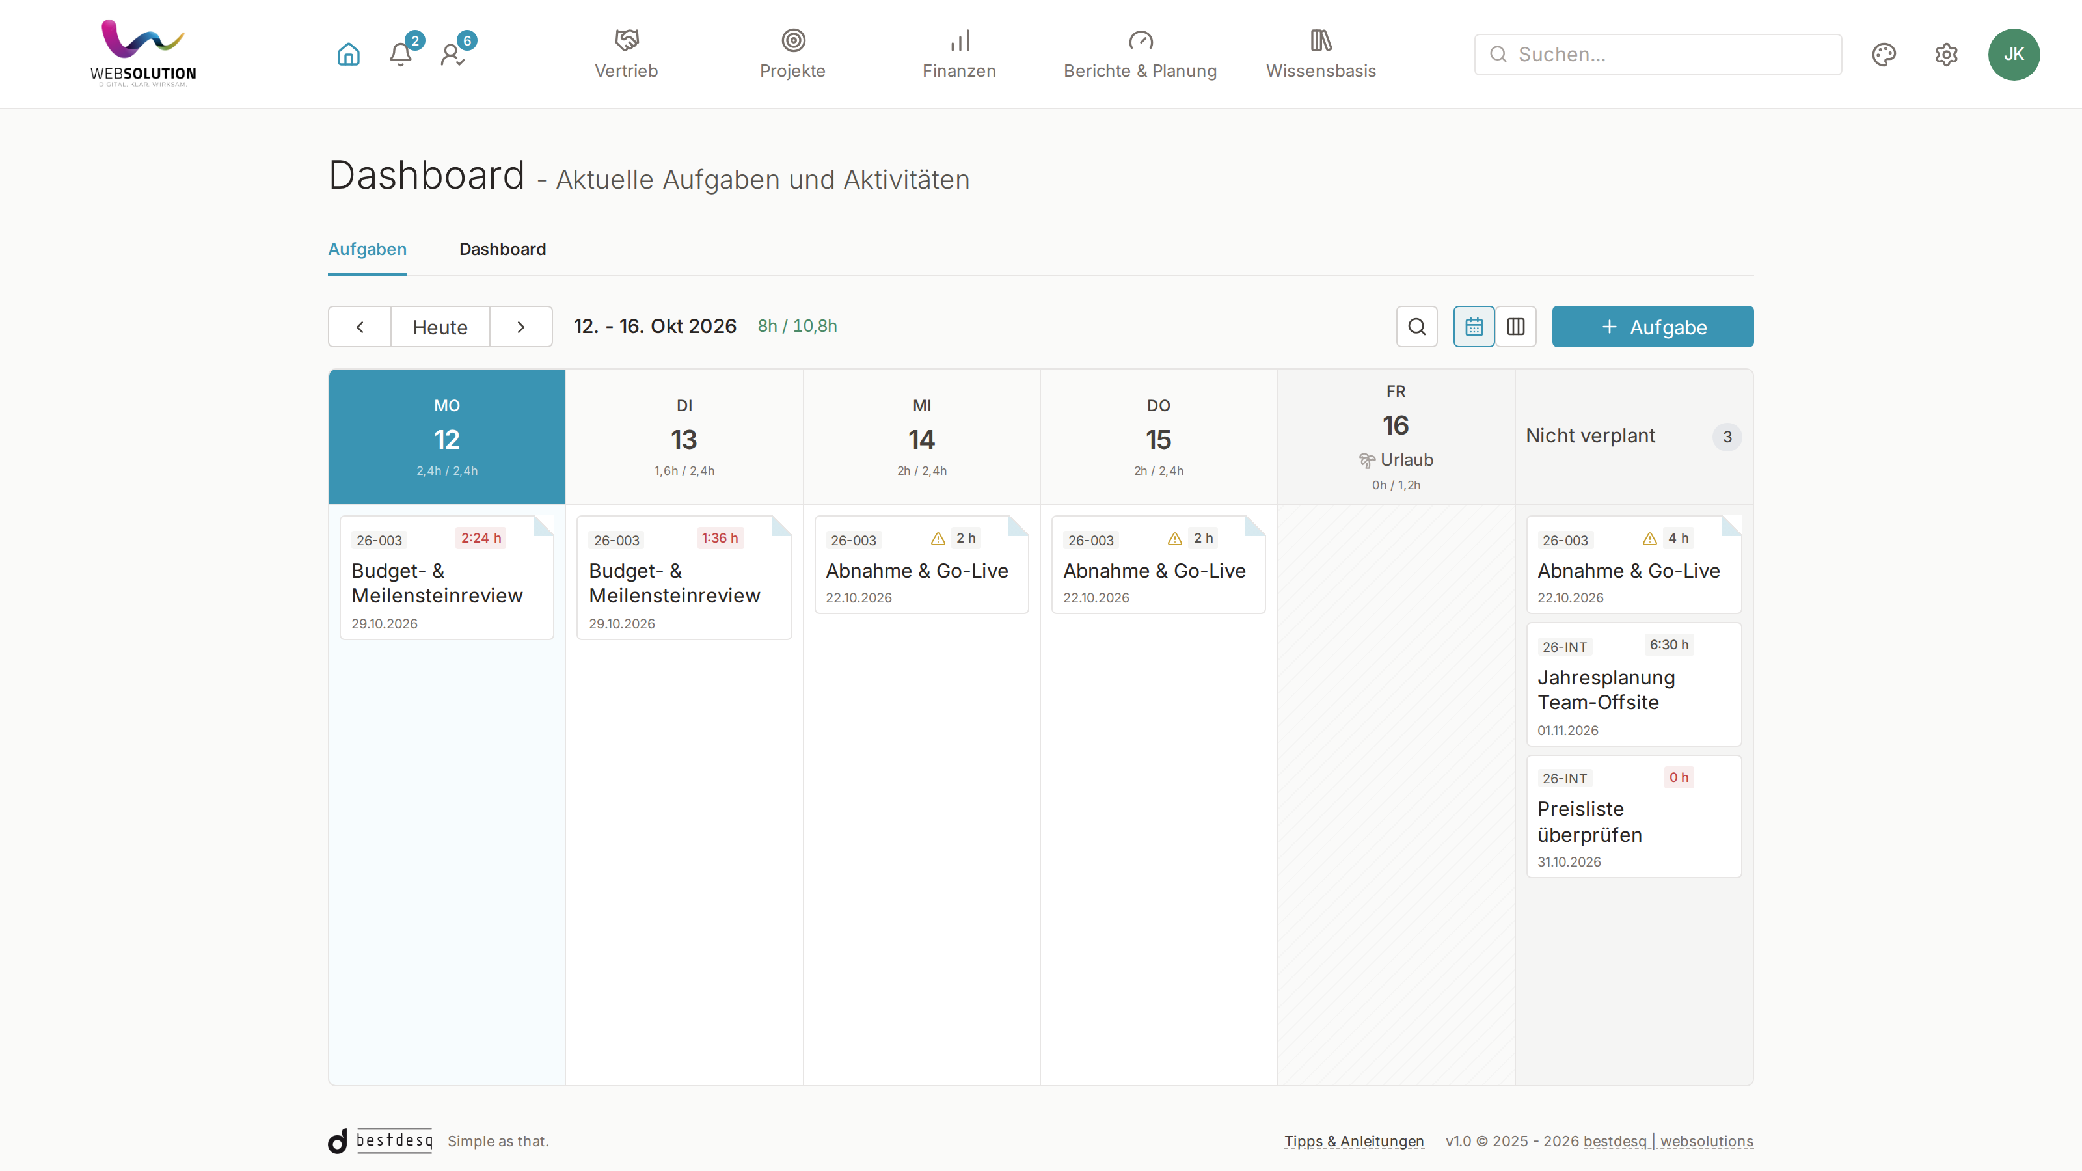Screen dimensions: 2082x1171
Task: Click the Websolution logo
Action: point(143,53)
